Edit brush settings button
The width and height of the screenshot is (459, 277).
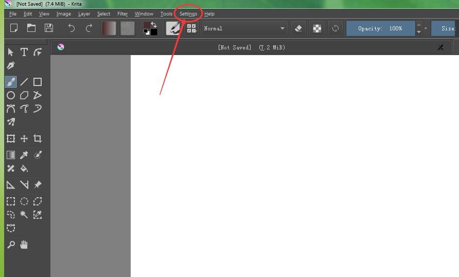(173, 28)
